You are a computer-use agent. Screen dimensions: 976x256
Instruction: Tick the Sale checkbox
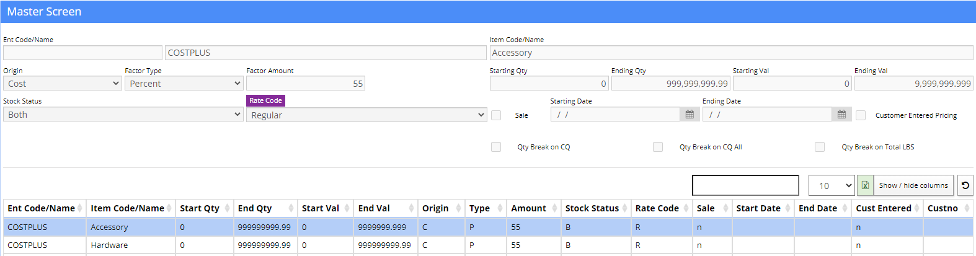(496, 115)
